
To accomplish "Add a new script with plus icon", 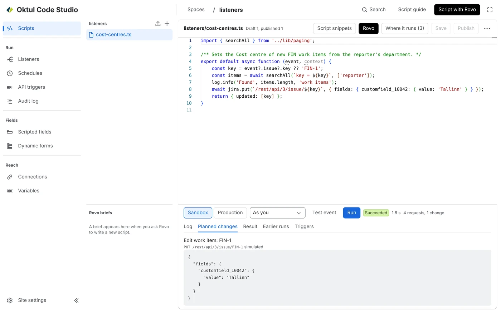I will point(167,24).
